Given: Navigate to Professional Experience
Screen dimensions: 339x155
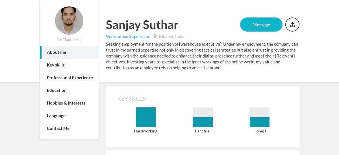Looking at the screenshot, I should 70,77.
